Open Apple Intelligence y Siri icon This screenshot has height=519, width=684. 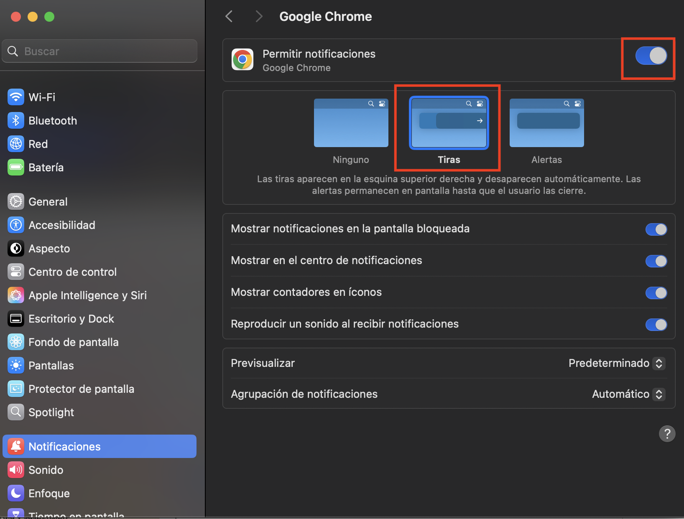(16, 295)
